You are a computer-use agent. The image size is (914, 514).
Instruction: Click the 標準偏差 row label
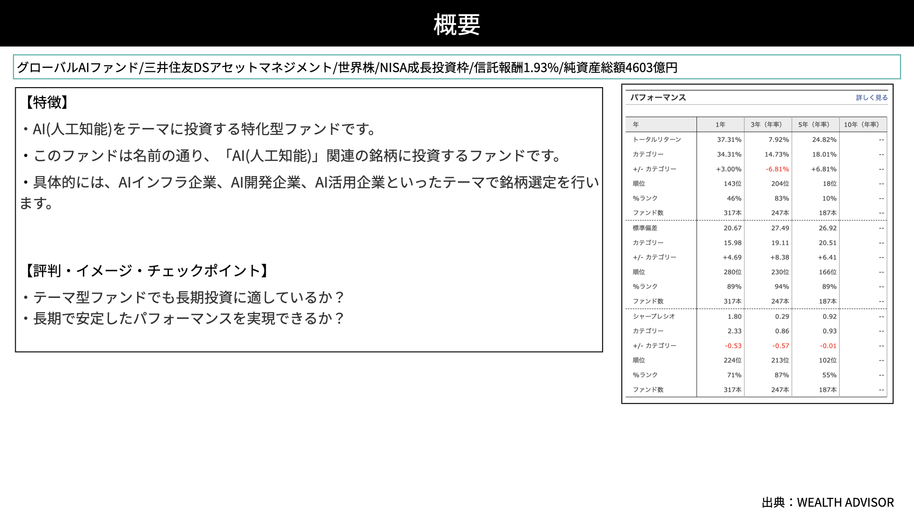[645, 228]
